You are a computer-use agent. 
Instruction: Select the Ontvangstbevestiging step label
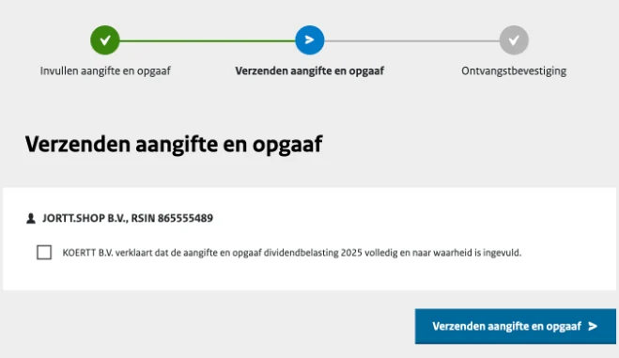coord(514,71)
